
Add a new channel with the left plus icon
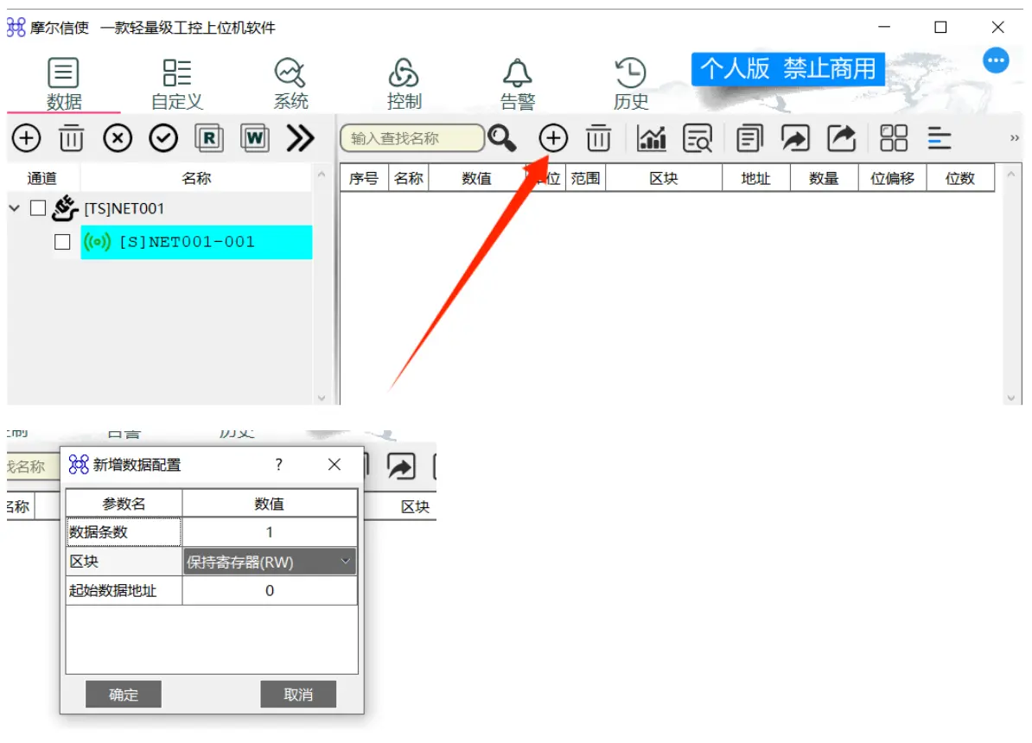tap(26, 138)
